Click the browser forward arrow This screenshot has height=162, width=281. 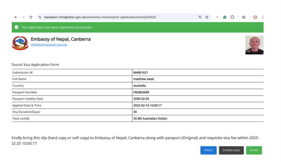(x=23, y=17)
